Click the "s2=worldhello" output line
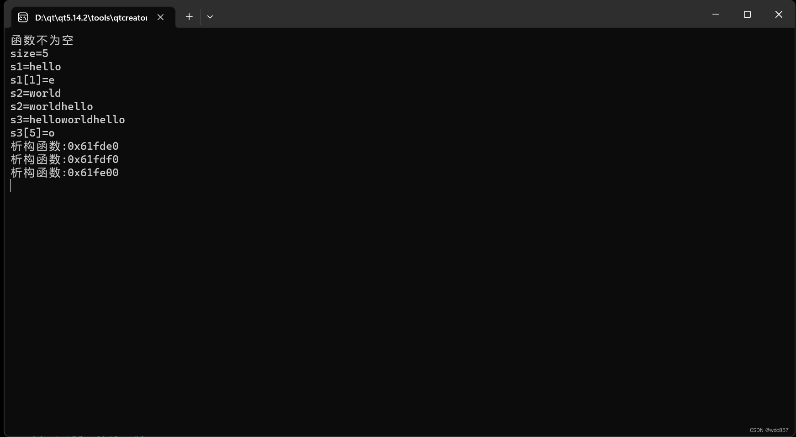 52,106
